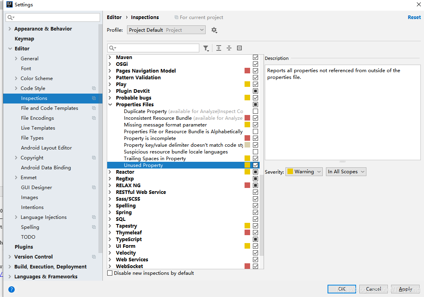Open the Plugins settings page
This screenshot has height=297, width=424.
(24, 247)
